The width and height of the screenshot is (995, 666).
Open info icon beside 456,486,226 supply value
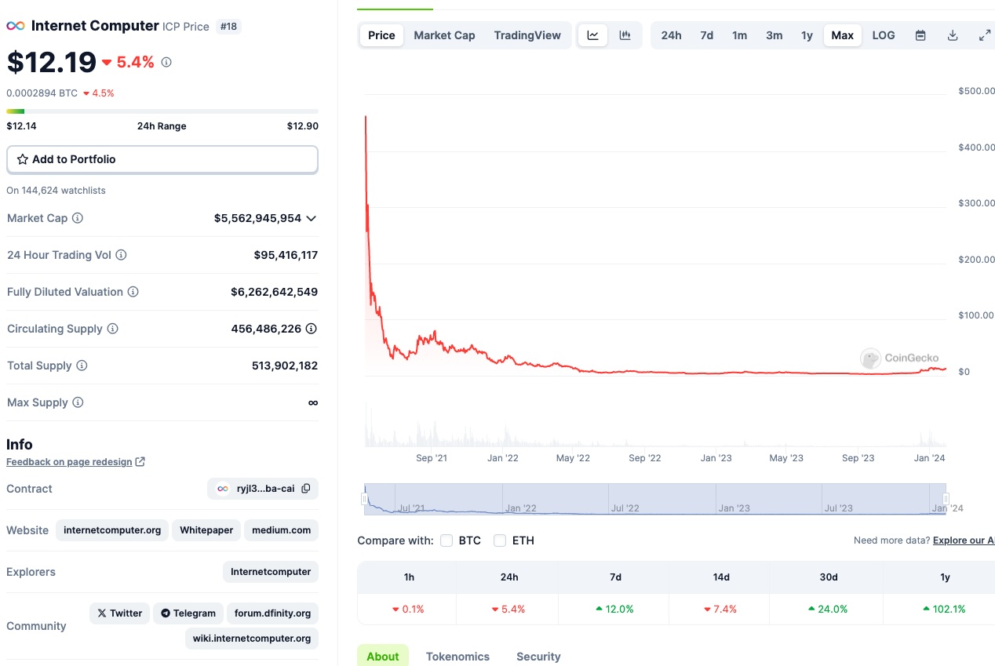(312, 329)
